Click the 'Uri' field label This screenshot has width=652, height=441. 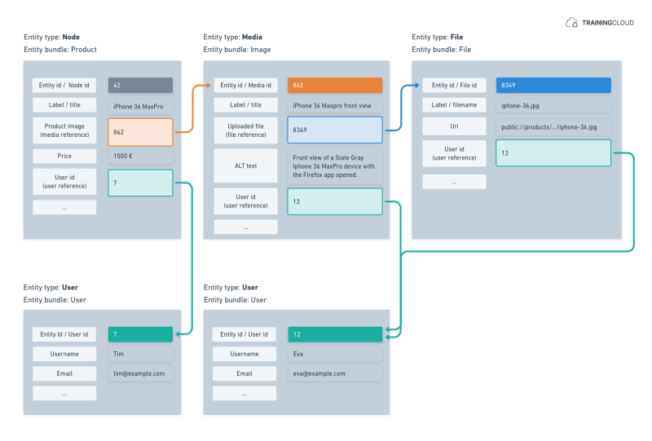454,126
